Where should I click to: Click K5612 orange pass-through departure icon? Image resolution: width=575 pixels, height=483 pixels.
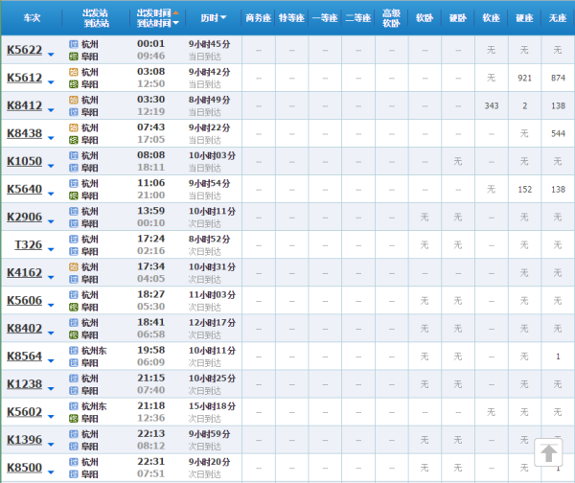pyautogui.click(x=74, y=72)
